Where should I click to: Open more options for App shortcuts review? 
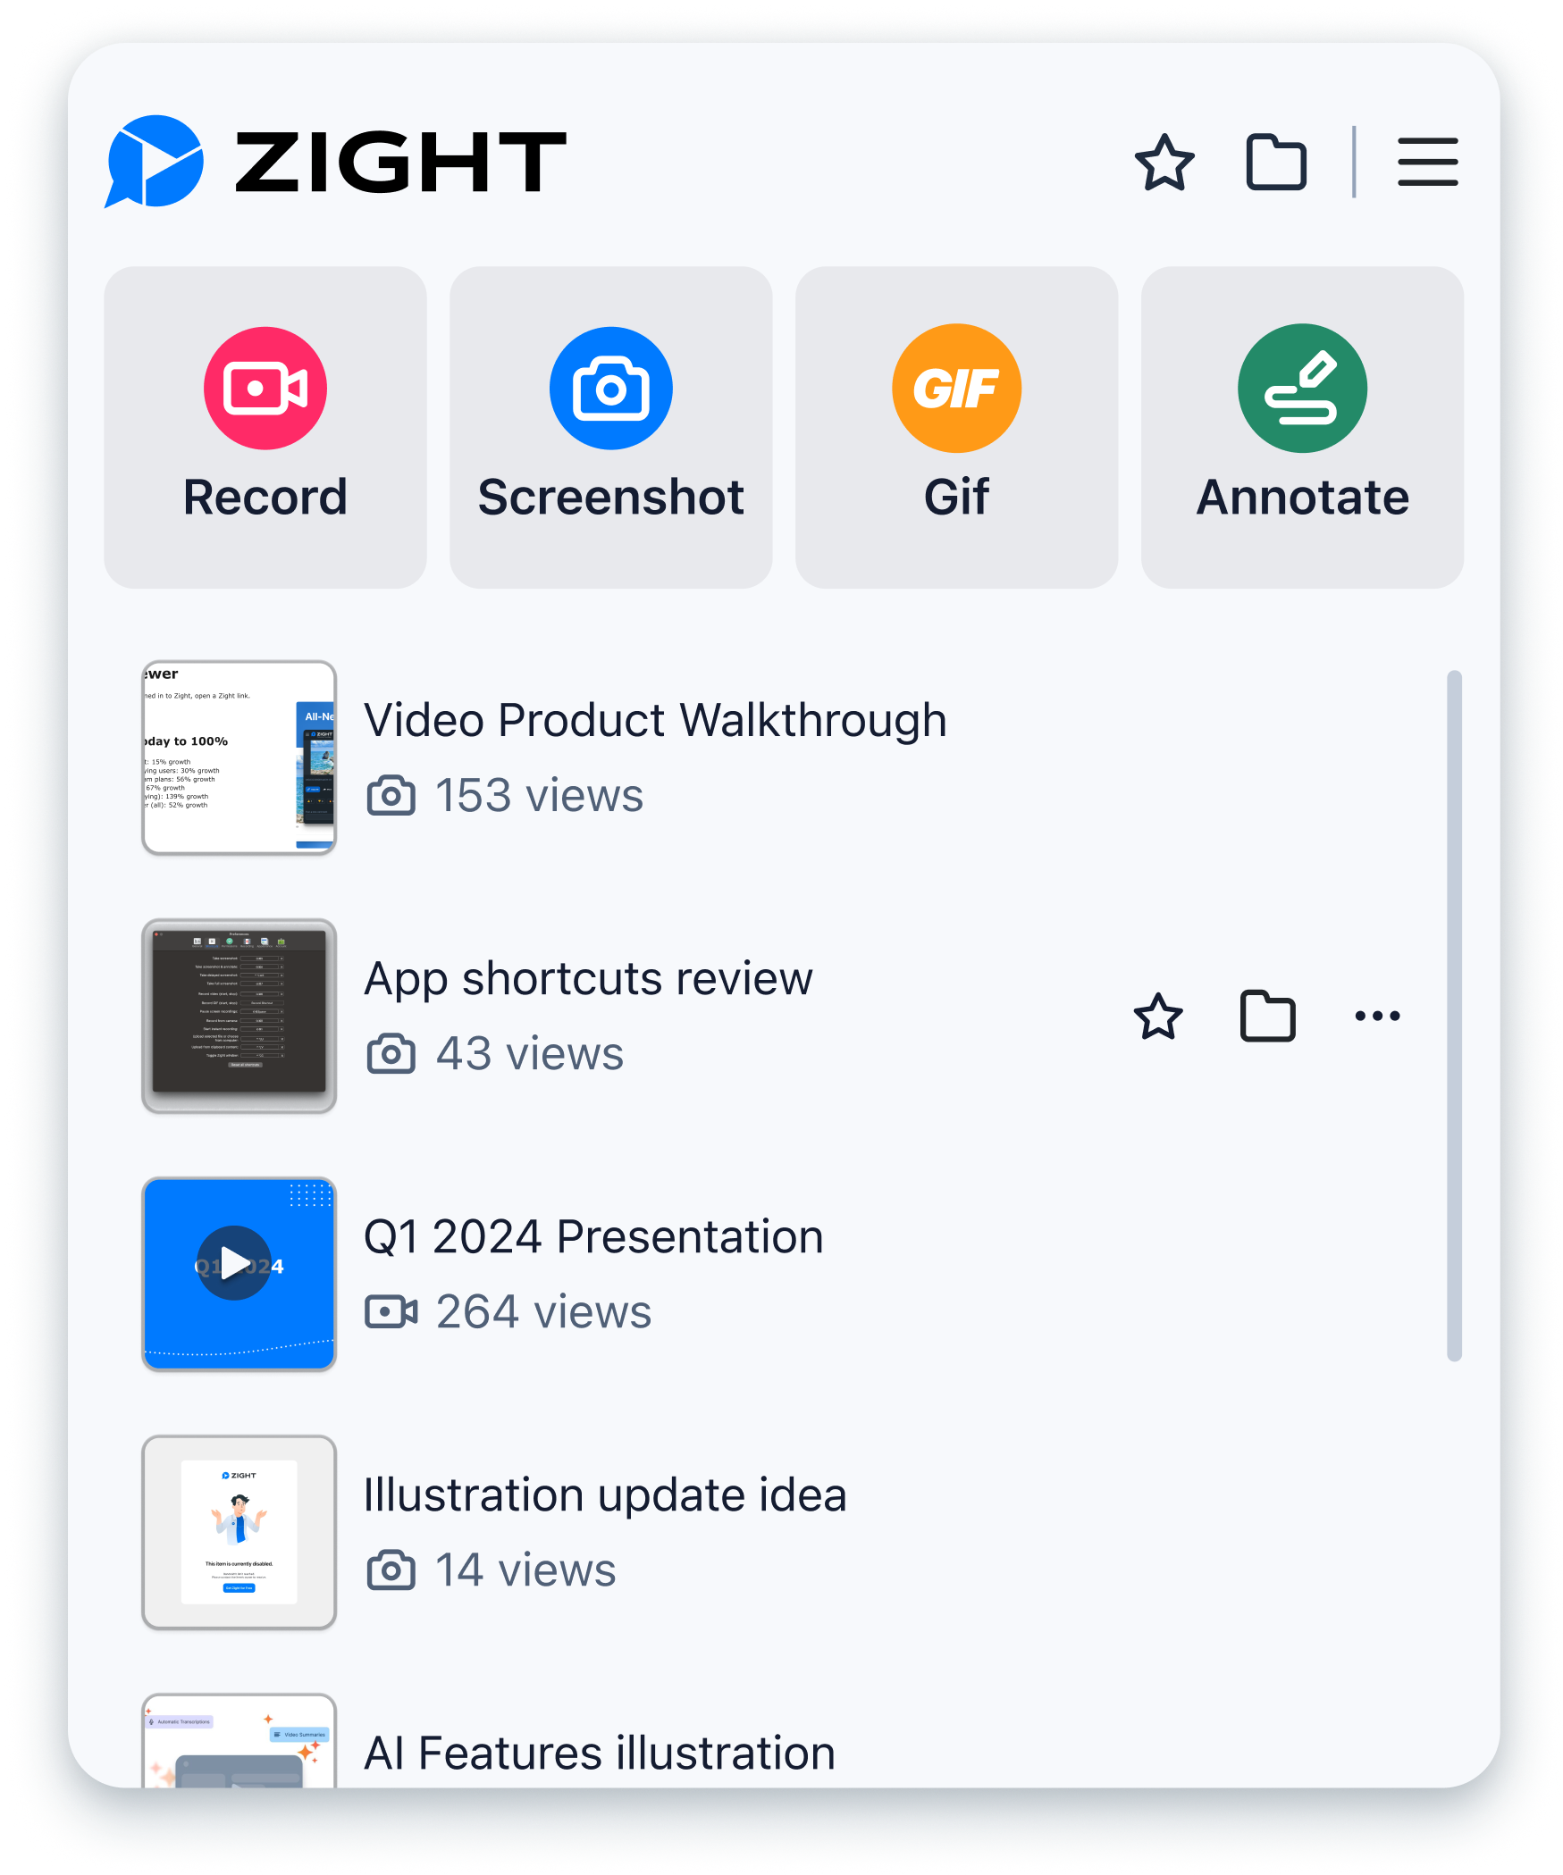click(1377, 1016)
